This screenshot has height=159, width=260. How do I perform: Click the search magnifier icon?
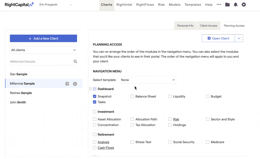click(x=75, y=62)
